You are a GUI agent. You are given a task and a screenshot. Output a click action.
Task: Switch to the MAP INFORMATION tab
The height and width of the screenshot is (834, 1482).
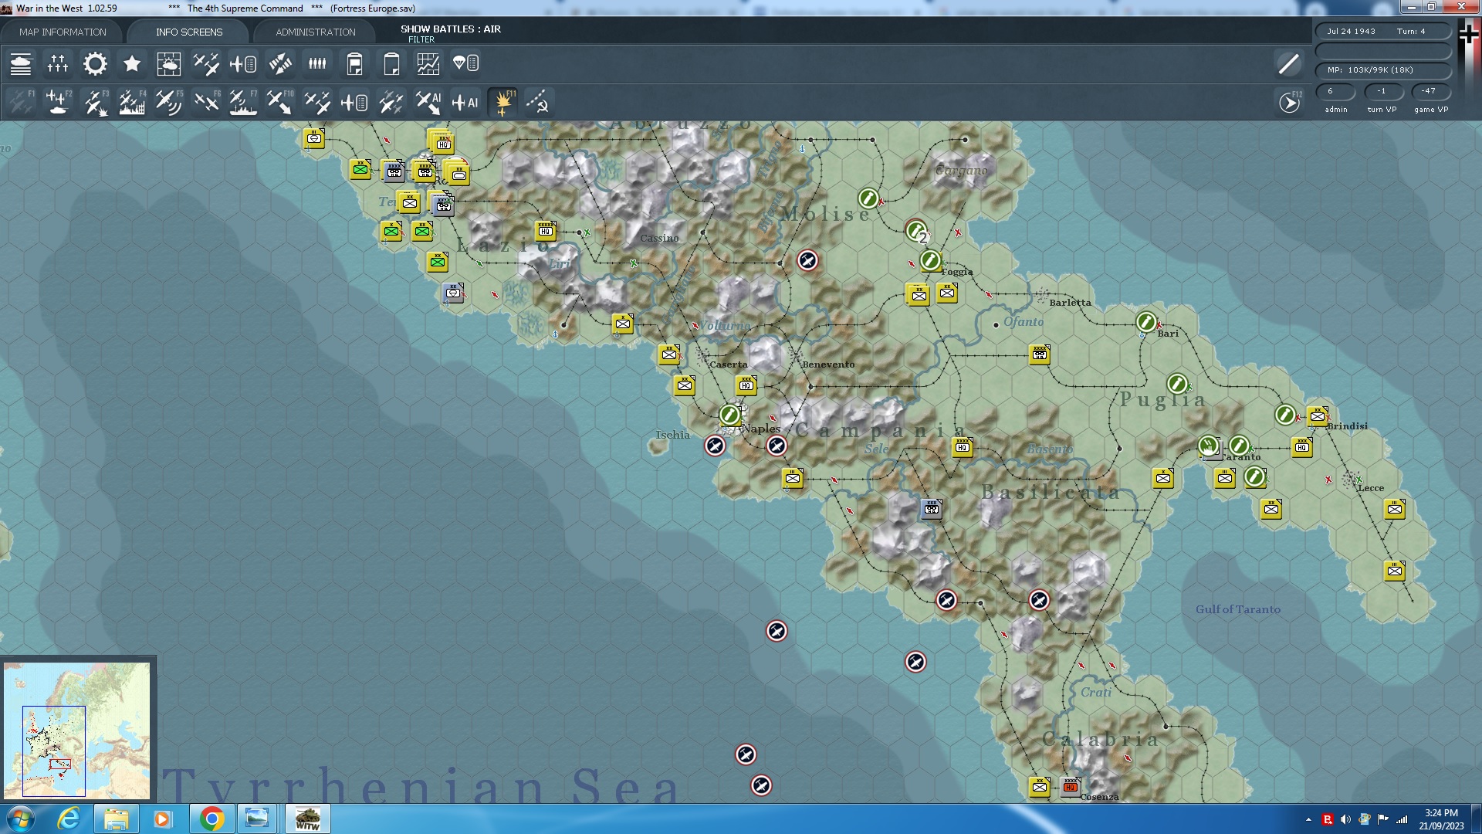[63, 32]
